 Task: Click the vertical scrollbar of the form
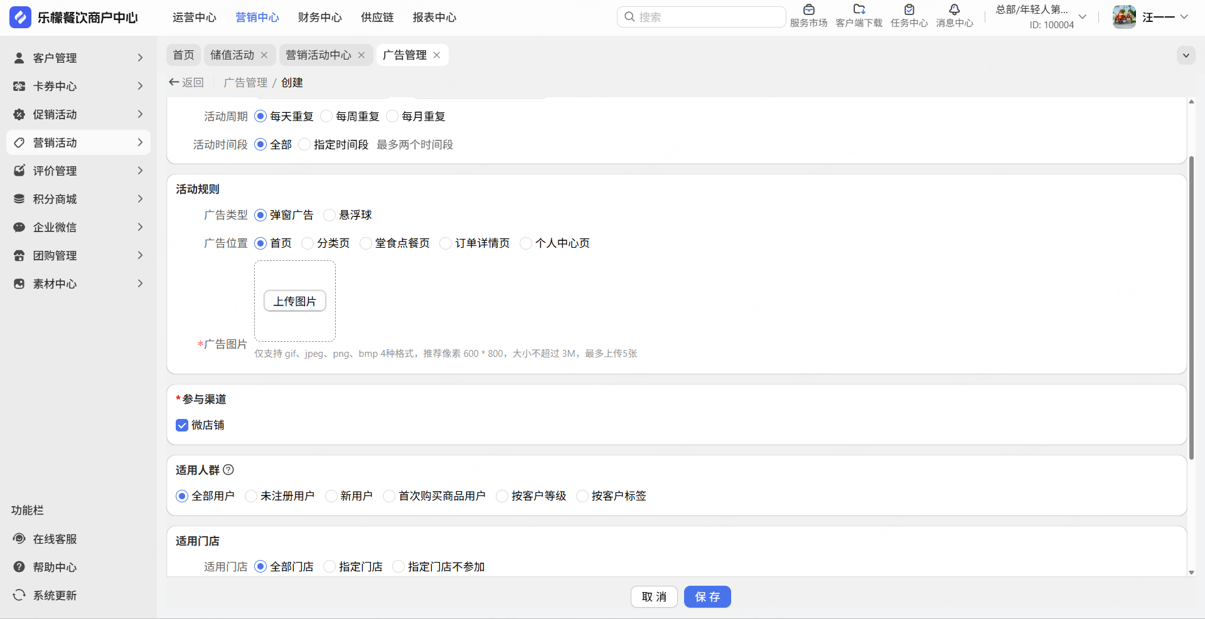1191,307
